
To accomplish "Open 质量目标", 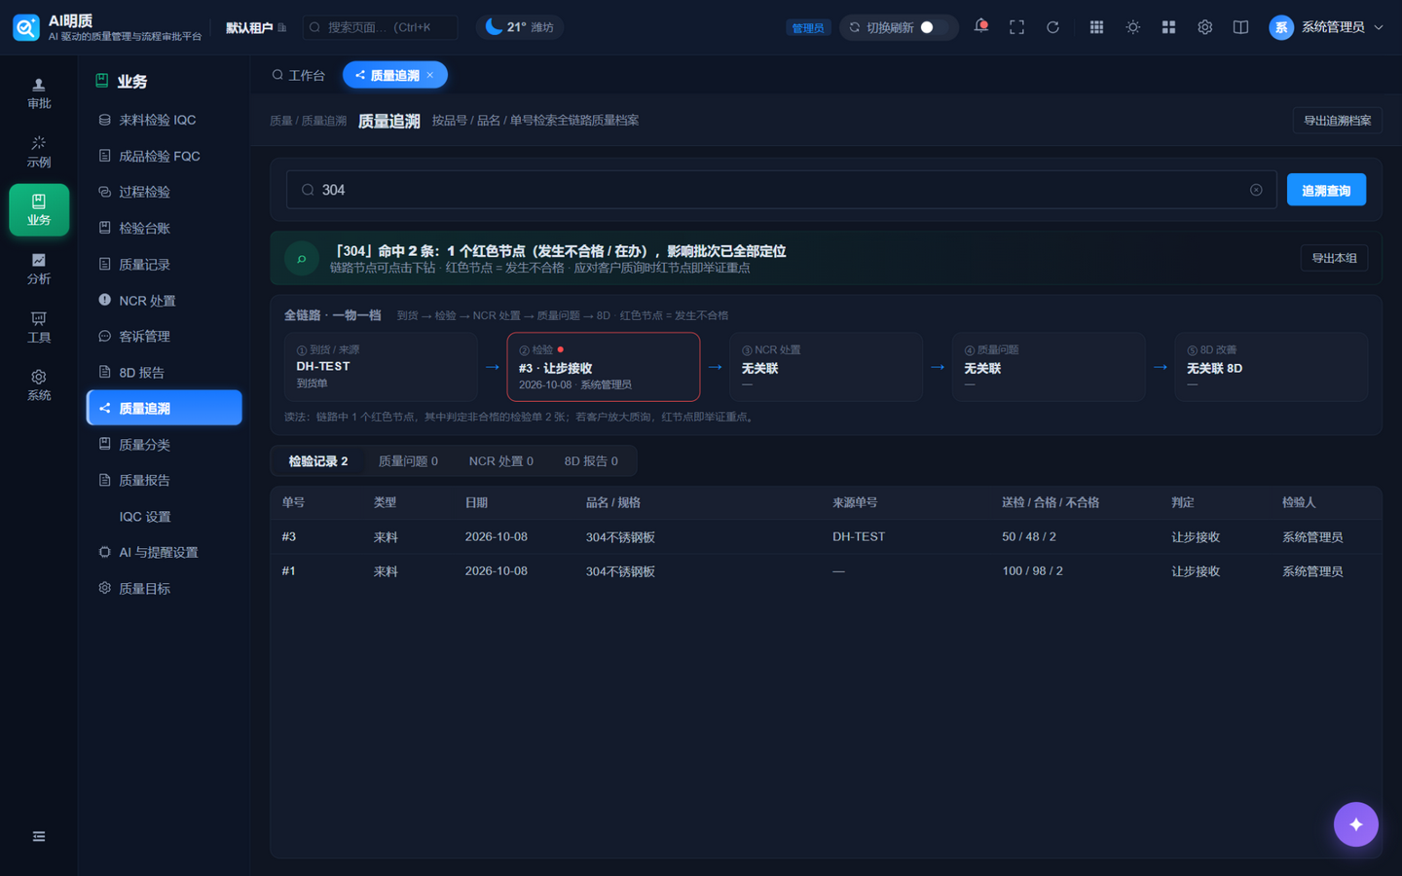I will coord(164,588).
